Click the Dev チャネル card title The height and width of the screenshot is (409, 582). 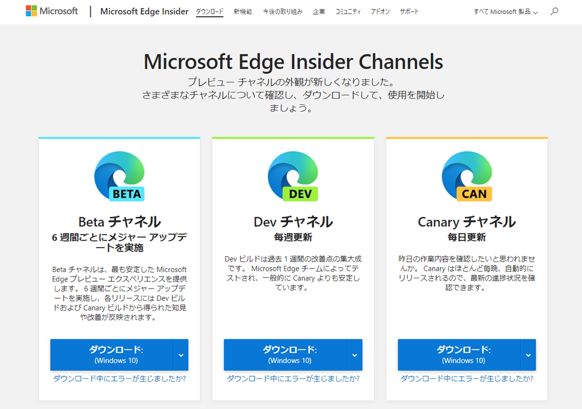click(x=293, y=222)
